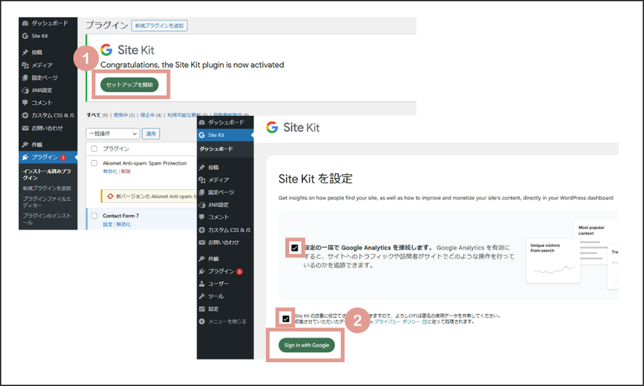Viewport: 644px width, 386px height.
Task: Click the Akismet Anti-spam: Spam Protection plugin name
Action: tap(144, 163)
